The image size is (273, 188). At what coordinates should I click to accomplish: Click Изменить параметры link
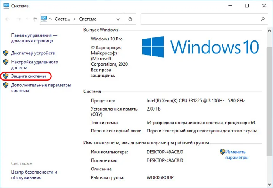(x=237, y=155)
